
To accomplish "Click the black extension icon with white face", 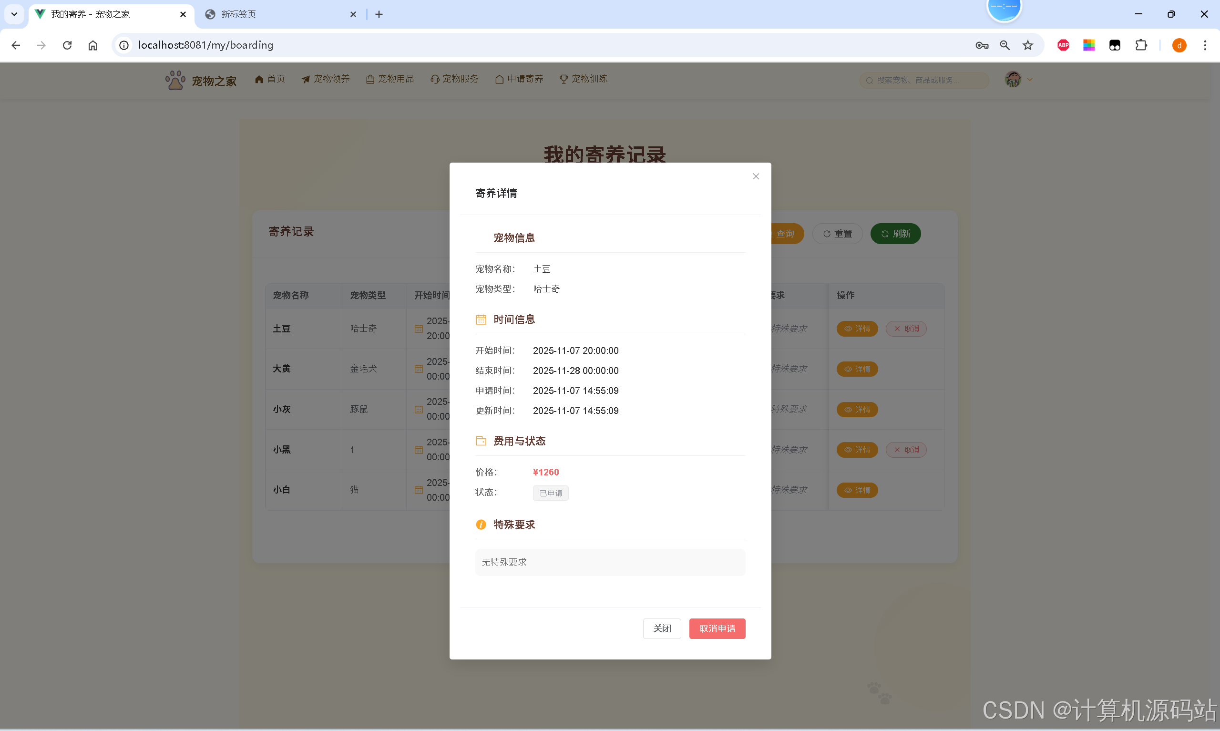I will tap(1115, 45).
